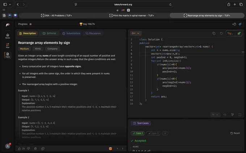Screen dimensions: 246x153
Task: Select Rearrange array elements by sign tab
Action: point(207,15)
